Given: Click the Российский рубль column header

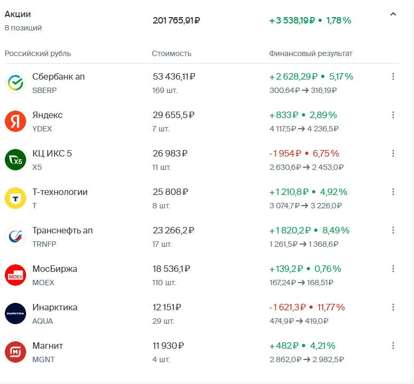Looking at the screenshot, I should click(38, 53).
